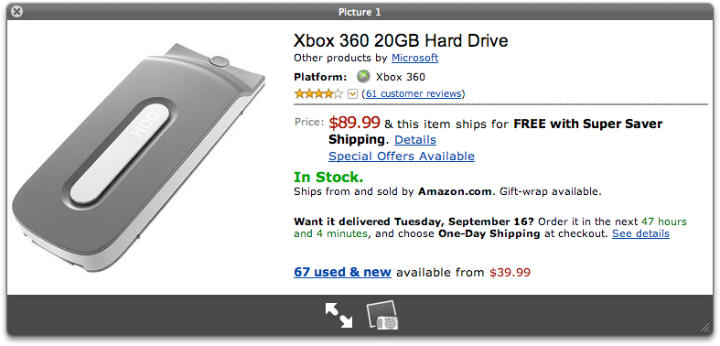Screen dimensions: 720x346
Task: Click the $89.99 price text
Action: tap(354, 123)
